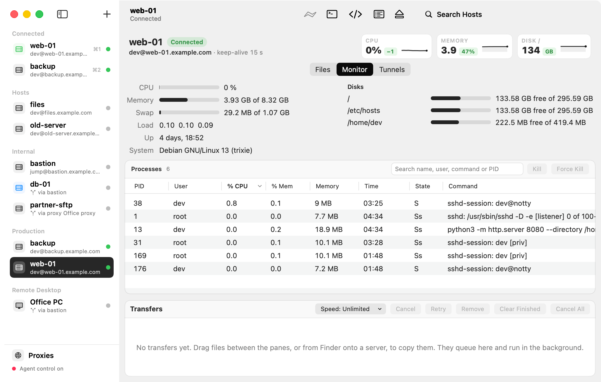Sort processes by PID column header
The height and width of the screenshot is (382, 601).
click(139, 186)
